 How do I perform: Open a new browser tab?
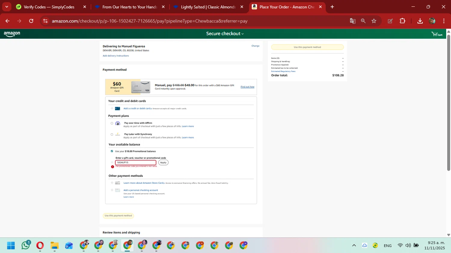[332, 7]
